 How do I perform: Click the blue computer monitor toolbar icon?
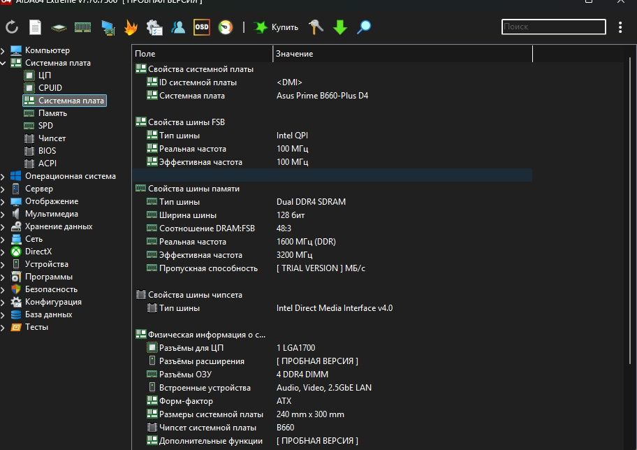click(108, 27)
